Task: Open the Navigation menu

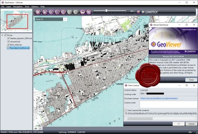Action: coord(18,7)
